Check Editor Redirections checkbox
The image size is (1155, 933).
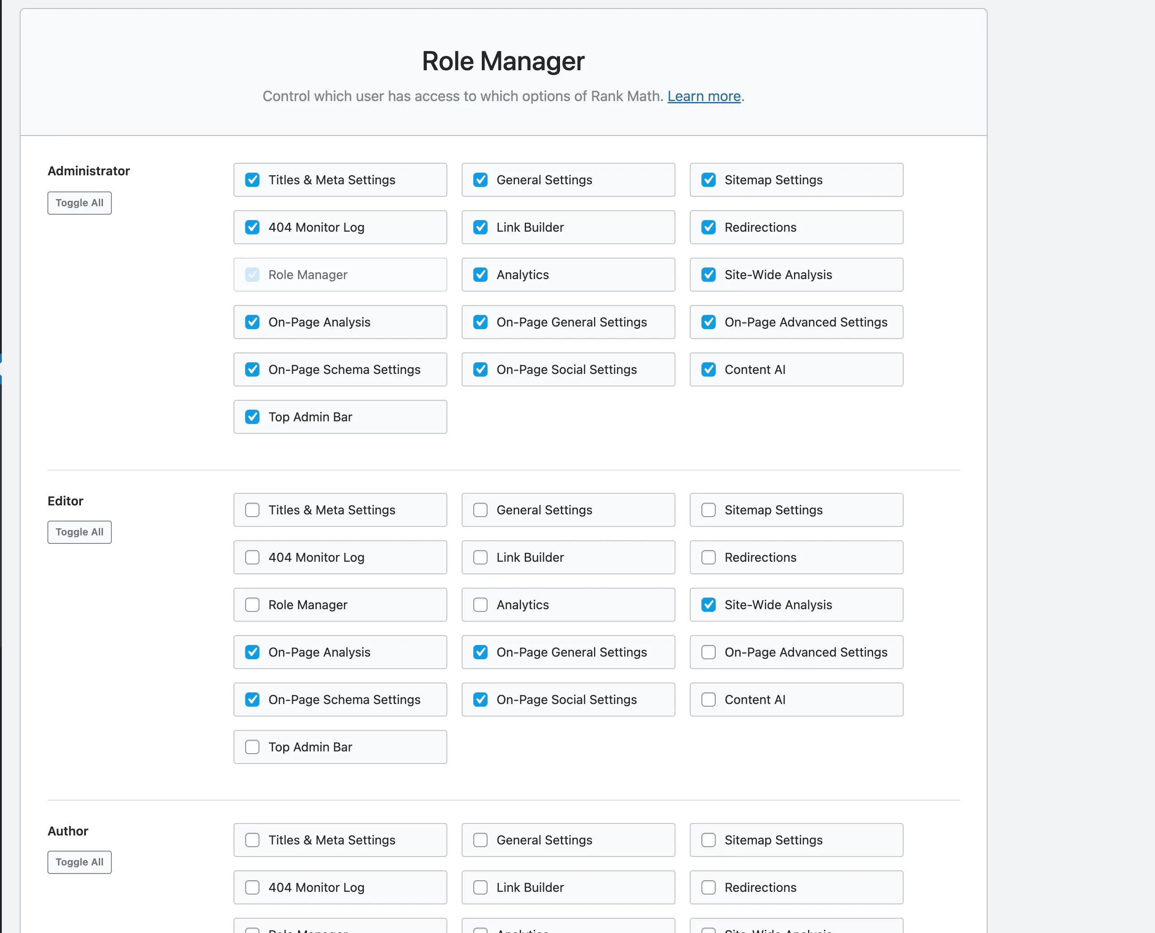[709, 557]
